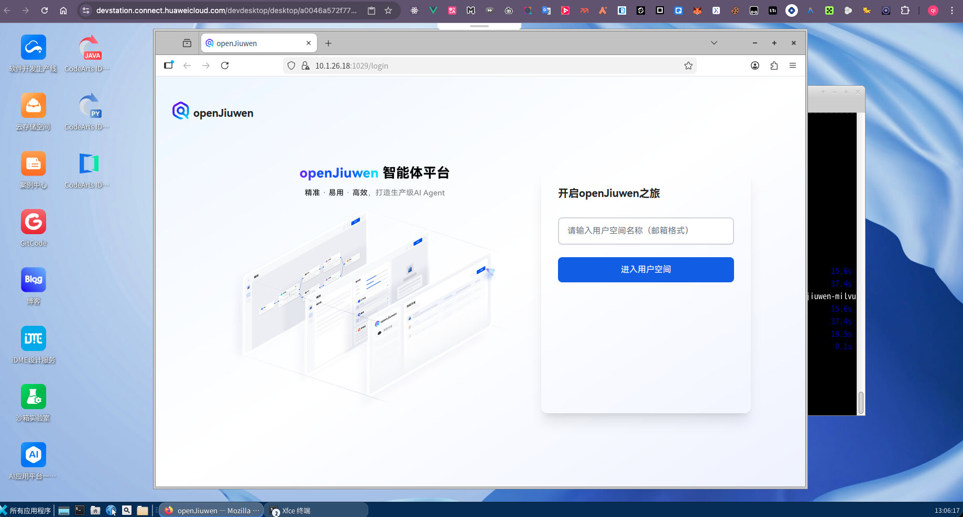Screen dimensions: 963x517
Task: Reload the login page
Action: tap(225, 65)
